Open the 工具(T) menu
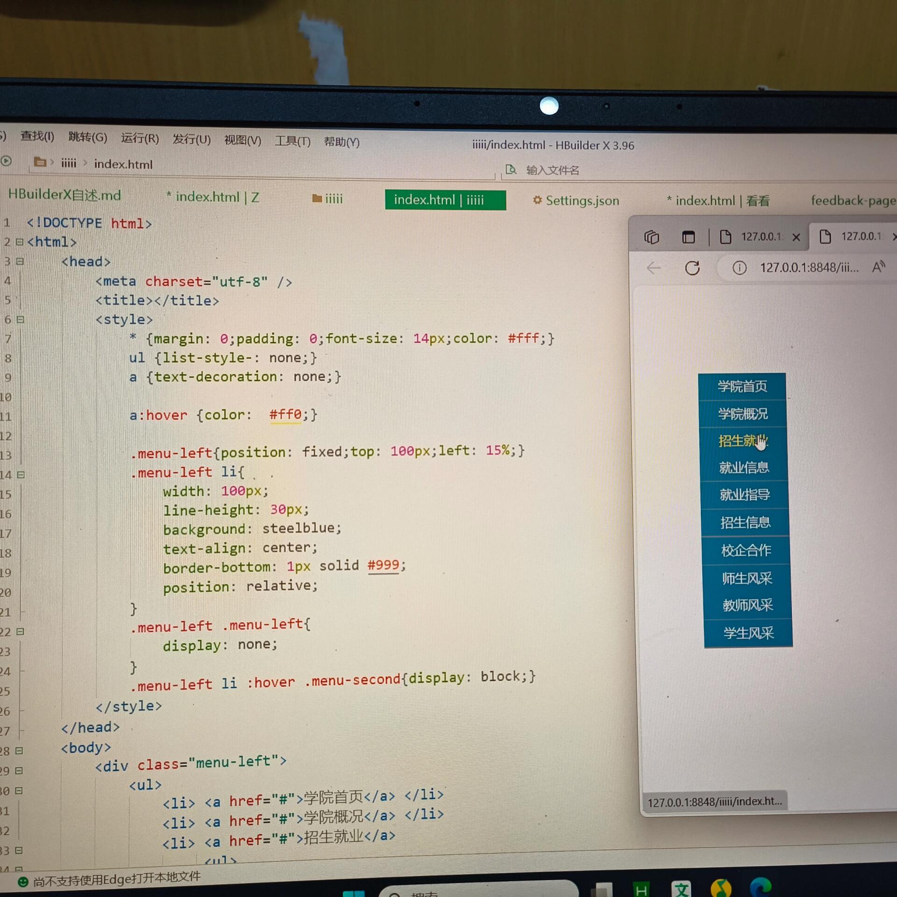The height and width of the screenshot is (897, 897). [292, 141]
